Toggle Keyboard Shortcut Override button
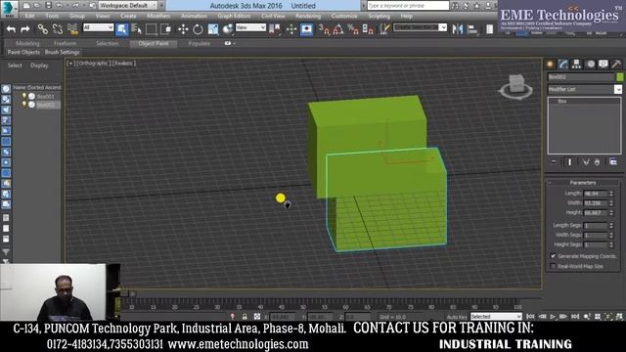626x352 pixels. coord(306,29)
